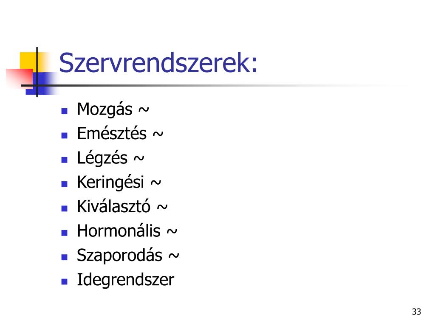
Task: Click the slide number 33
Action: coord(416,312)
